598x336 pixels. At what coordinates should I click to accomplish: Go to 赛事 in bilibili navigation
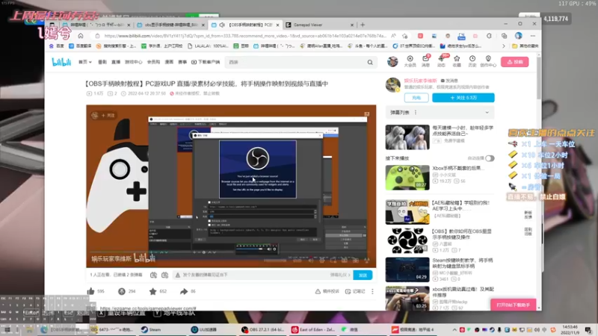pos(182,62)
